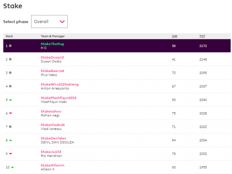Open the StakeBeercat team link
The width and height of the screenshot is (232, 174).
pyautogui.click(x=52, y=71)
